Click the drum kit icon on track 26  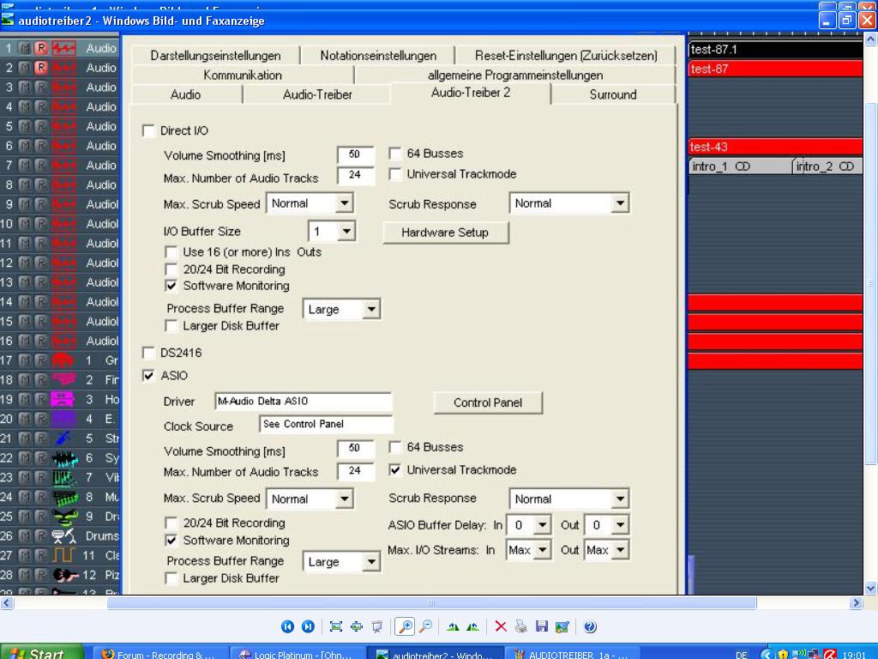(x=63, y=535)
